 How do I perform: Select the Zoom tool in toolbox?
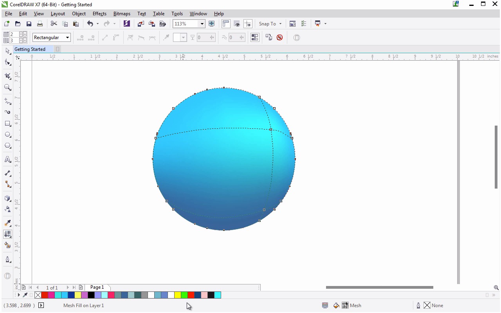7,88
